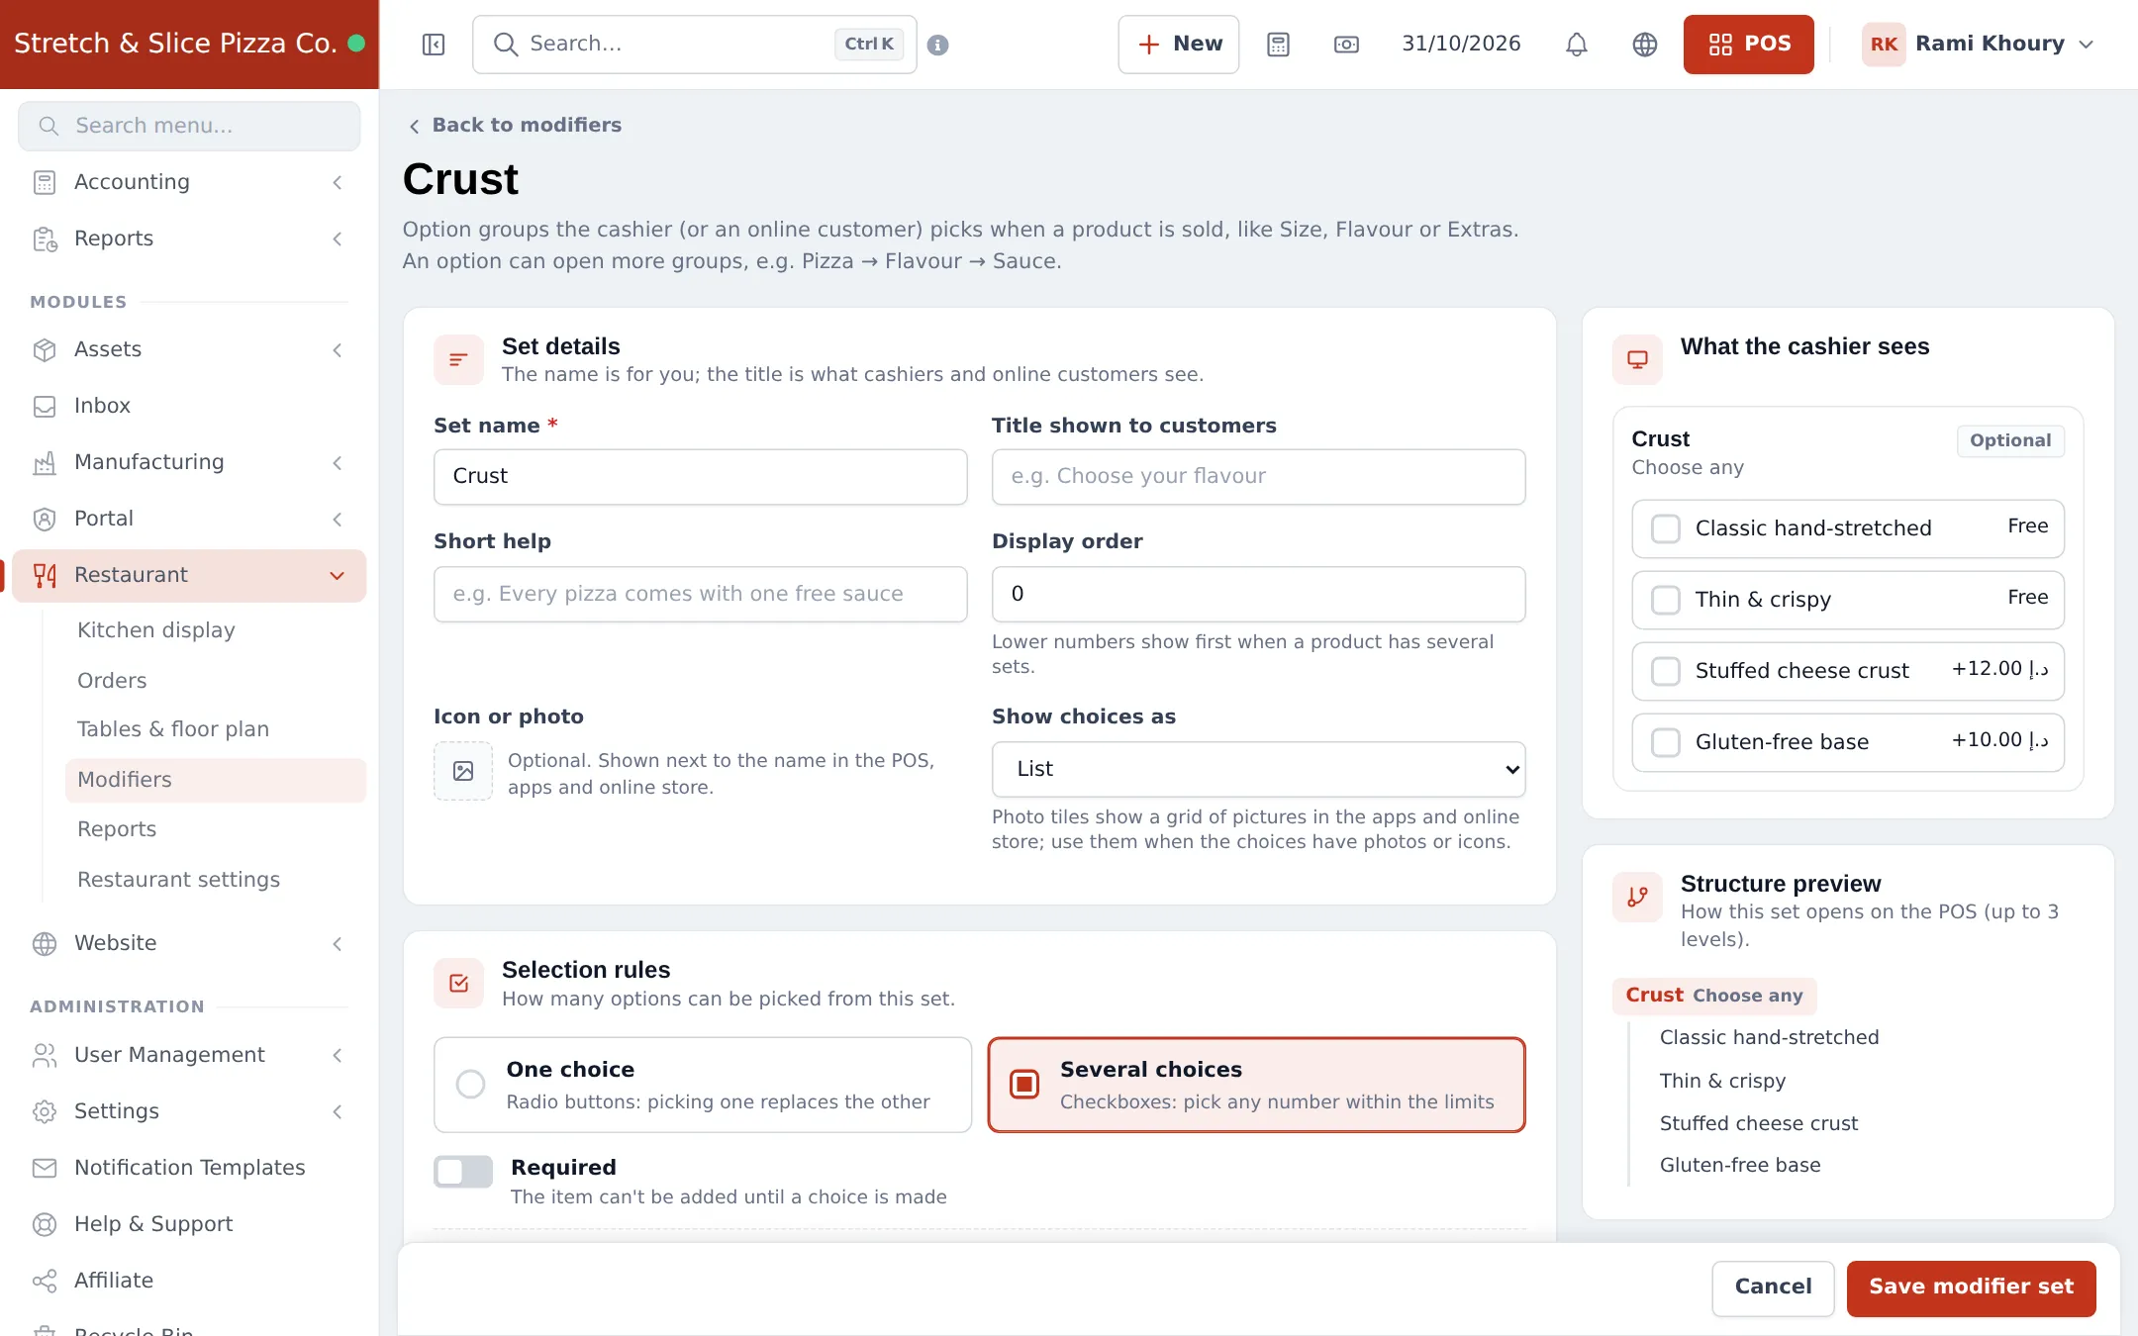This screenshot has height=1336, width=2138.
Task: Upload an icon or photo via the image placeholder
Action: [x=463, y=771]
